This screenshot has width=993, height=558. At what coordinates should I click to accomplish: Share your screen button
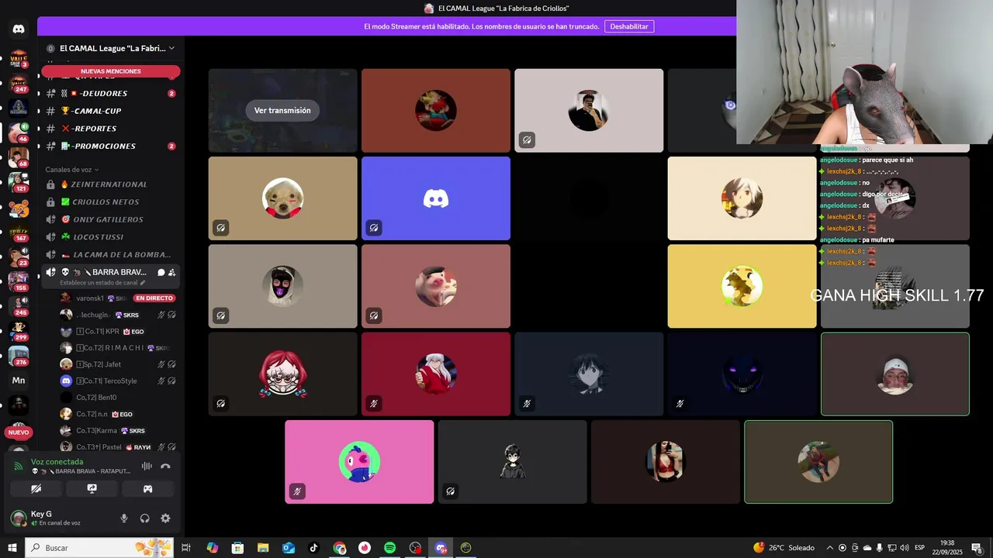point(92,489)
